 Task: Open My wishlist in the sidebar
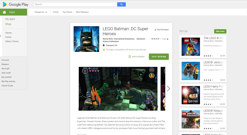click(6, 77)
